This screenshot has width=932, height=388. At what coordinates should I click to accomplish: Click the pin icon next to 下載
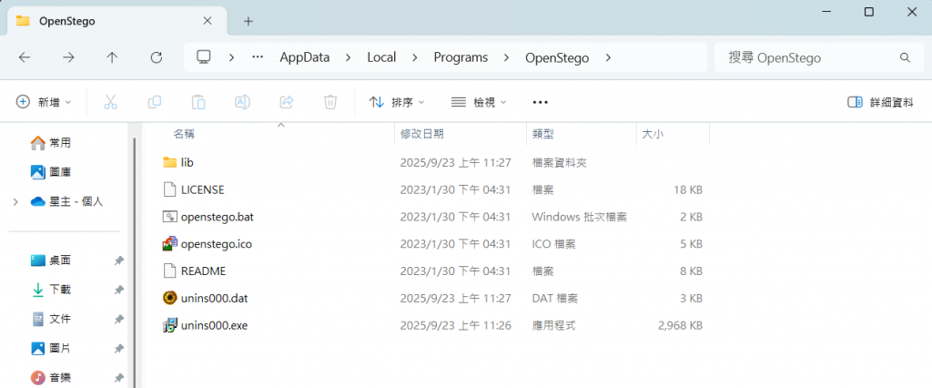coord(119,290)
